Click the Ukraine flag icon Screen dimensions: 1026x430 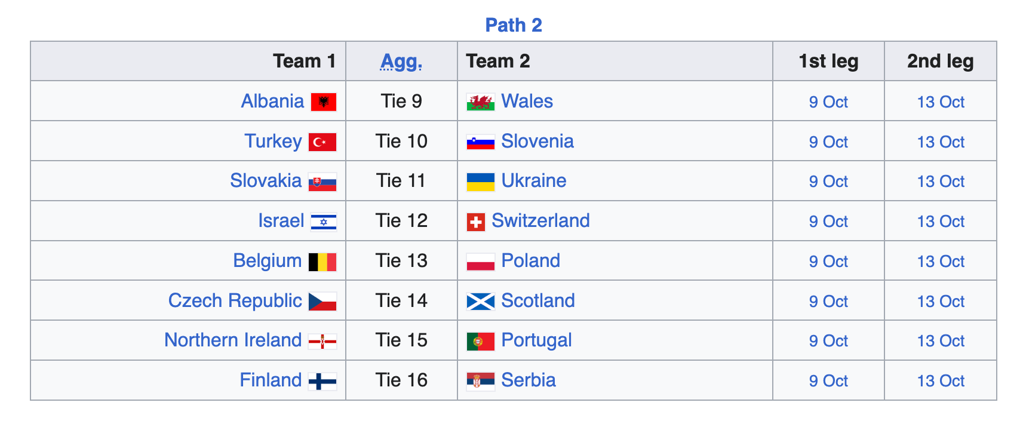click(x=481, y=182)
